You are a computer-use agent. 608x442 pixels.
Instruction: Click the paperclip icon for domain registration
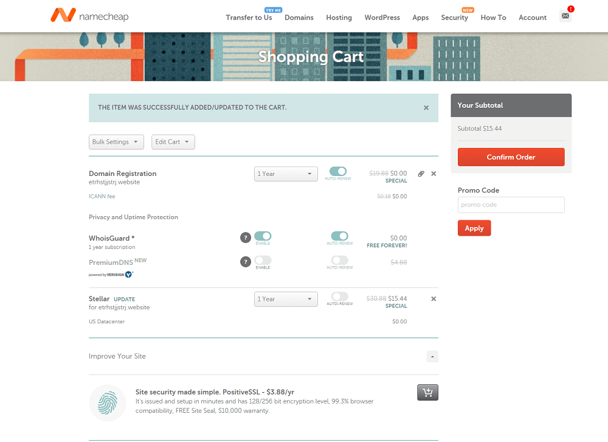pyautogui.click(x=421, y=174)
